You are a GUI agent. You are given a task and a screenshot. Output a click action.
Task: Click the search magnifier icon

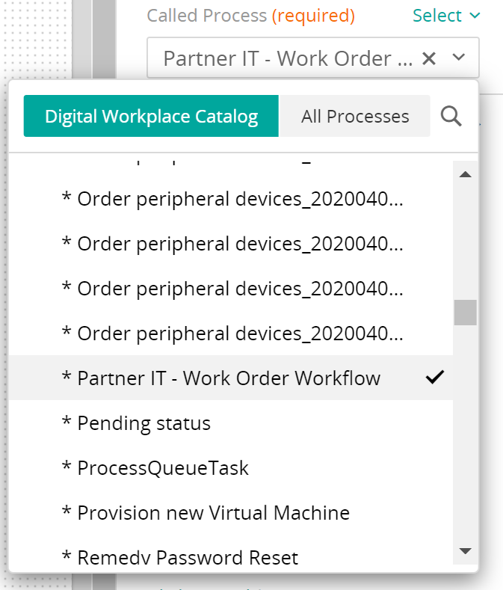[x=451, y=116]
